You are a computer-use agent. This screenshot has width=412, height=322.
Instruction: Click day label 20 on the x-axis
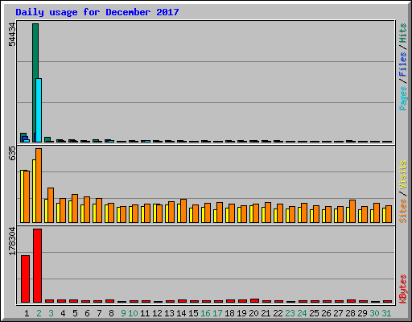click(253, 313)
